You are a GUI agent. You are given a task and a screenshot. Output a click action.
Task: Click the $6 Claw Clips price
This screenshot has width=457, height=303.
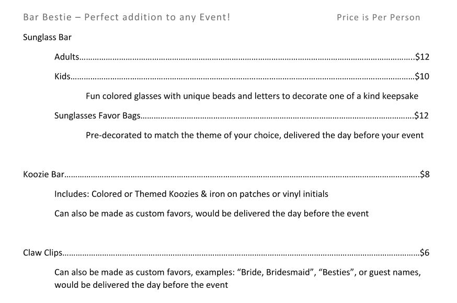424,253
